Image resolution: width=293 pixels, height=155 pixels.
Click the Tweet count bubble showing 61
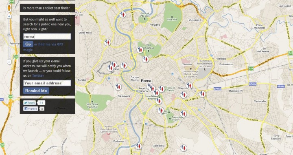41,103
